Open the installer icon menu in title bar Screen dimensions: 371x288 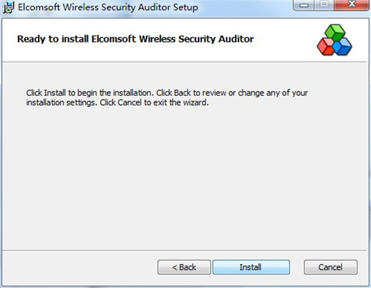pyautogui.click(x=8, y=7)
